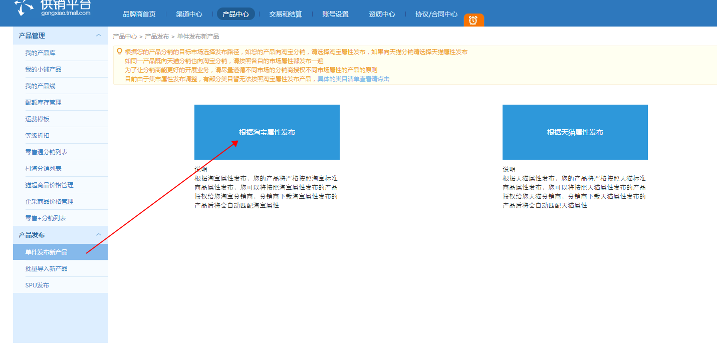Click the 供销平台 logo in header
Viewport: 717px width, 353px height.
point(53,8)
